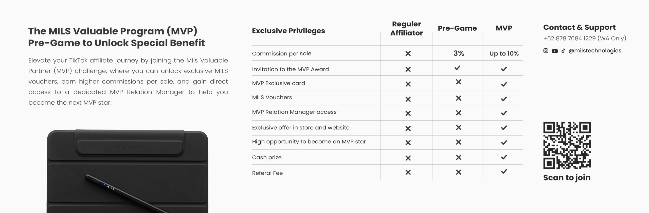Click the Pre-Game column header
This screenshot has height=213, width=649.
[457, 28]
